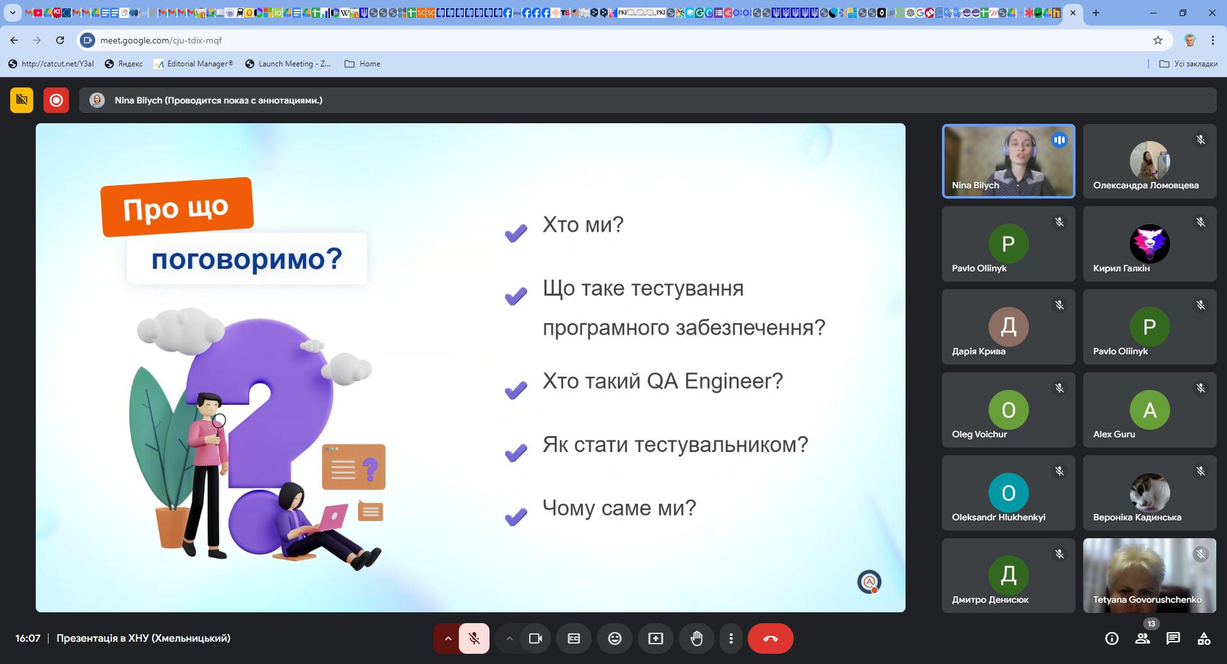Open the browser tab search dropdown

point(12,13)
